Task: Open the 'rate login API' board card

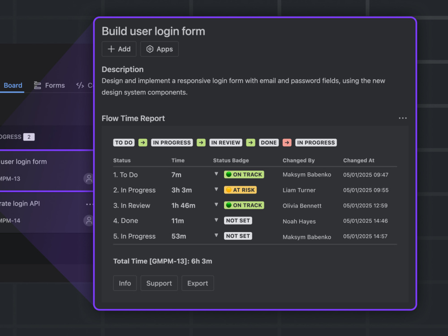Action: 47,212
